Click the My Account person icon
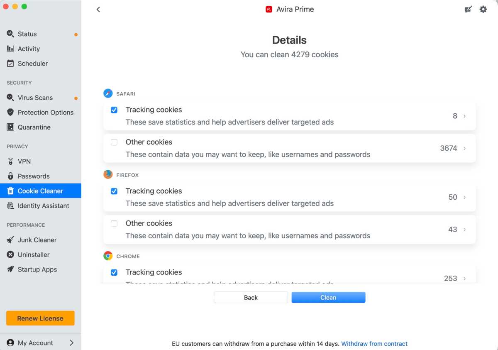Viewport: 498px width, 350px height. pos(10,343)
